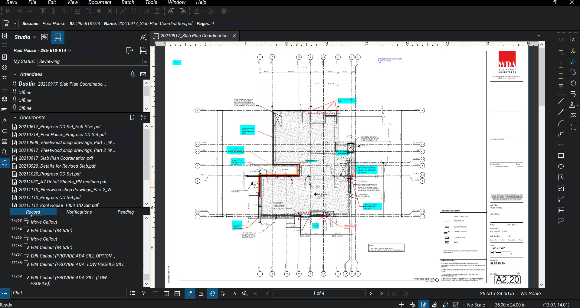Open scale dropdown in status bar
Image resolution: width=580 pixels, height=308 pixels.
464,305
